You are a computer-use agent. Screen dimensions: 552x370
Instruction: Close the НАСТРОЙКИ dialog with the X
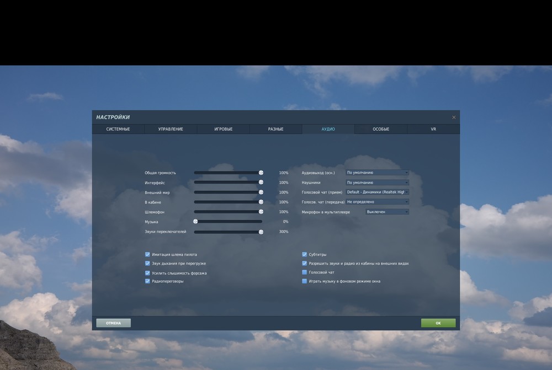coord(454,117)
